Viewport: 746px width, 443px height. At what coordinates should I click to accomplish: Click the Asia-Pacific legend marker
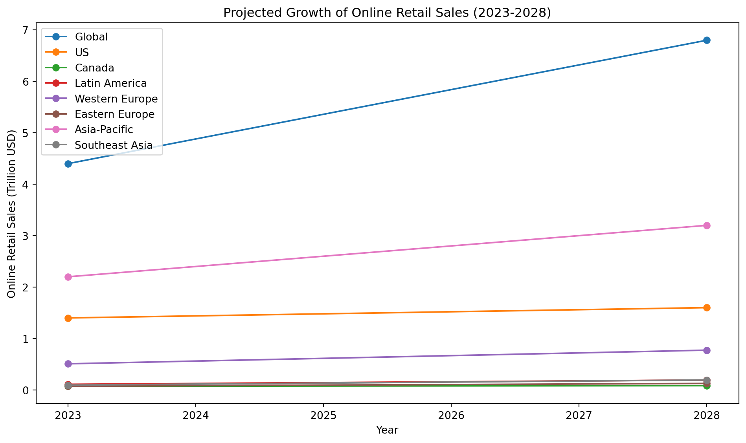[56, 130]
